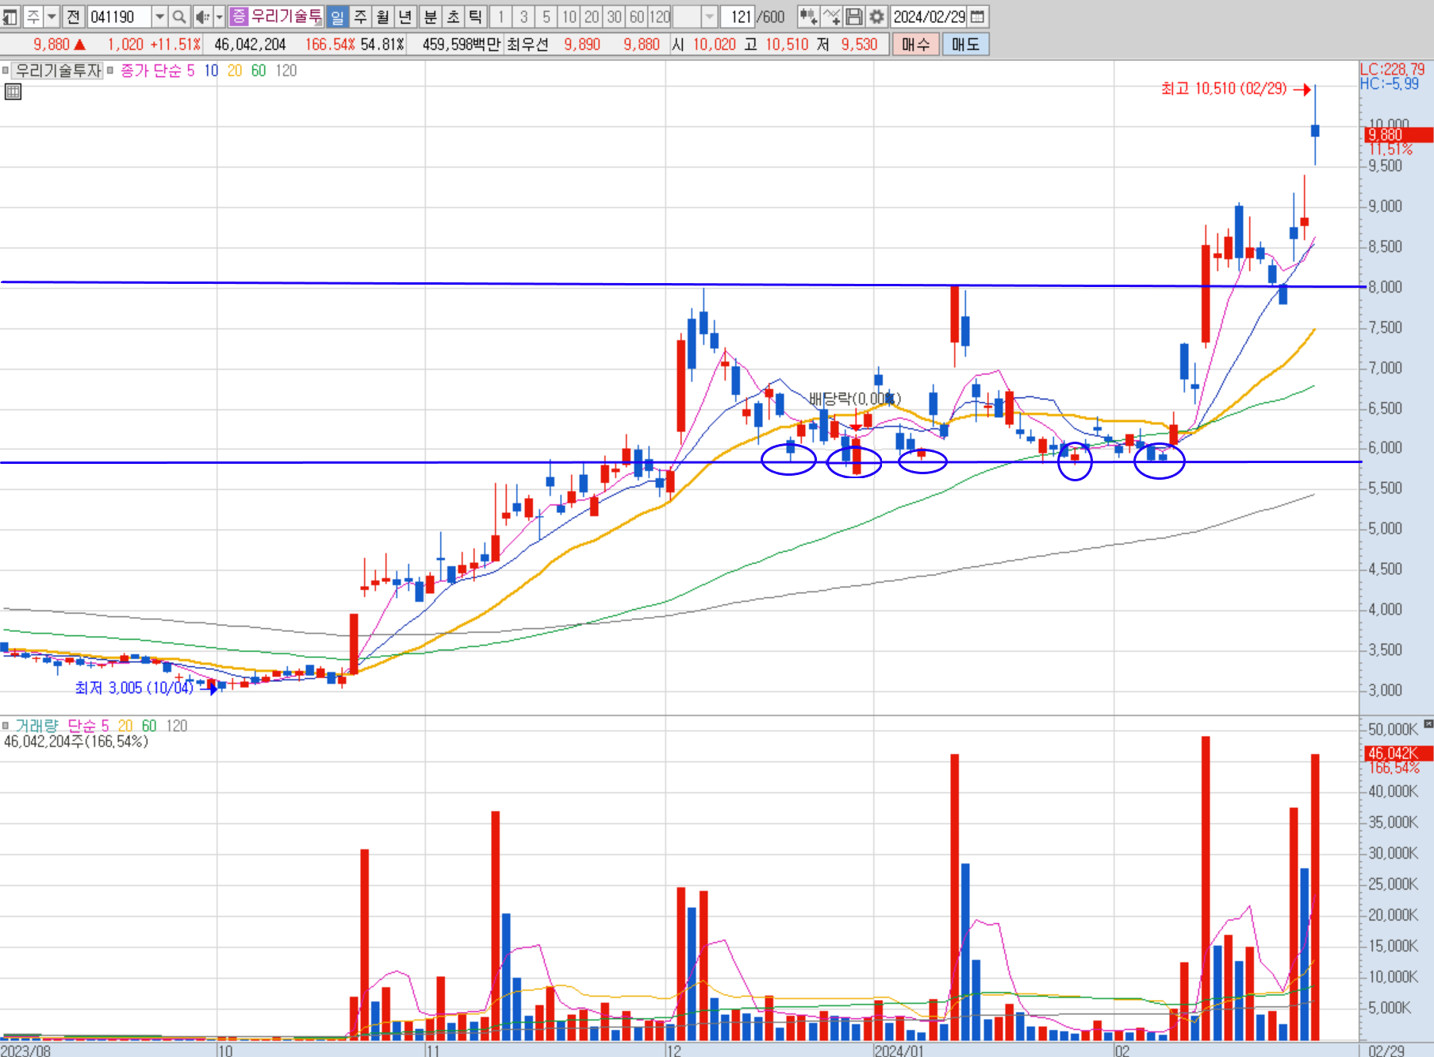Expand the 주 market type dropdown

[52, 17]
